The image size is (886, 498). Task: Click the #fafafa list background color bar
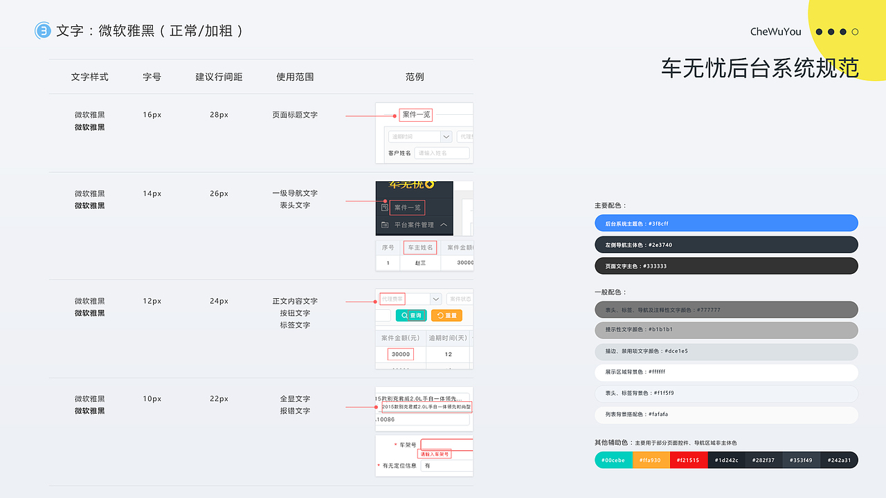coord(726,415)
